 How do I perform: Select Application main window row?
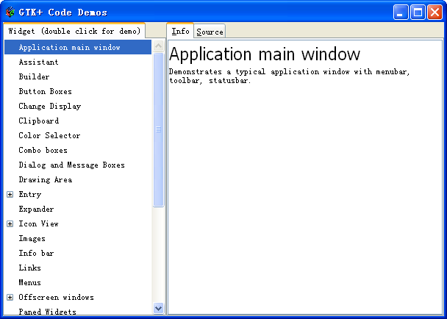click(x=78, y=47)
